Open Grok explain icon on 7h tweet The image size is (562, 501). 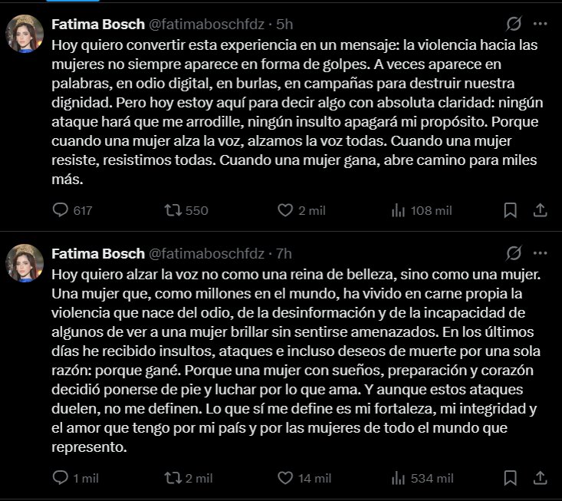pos(514,253)
